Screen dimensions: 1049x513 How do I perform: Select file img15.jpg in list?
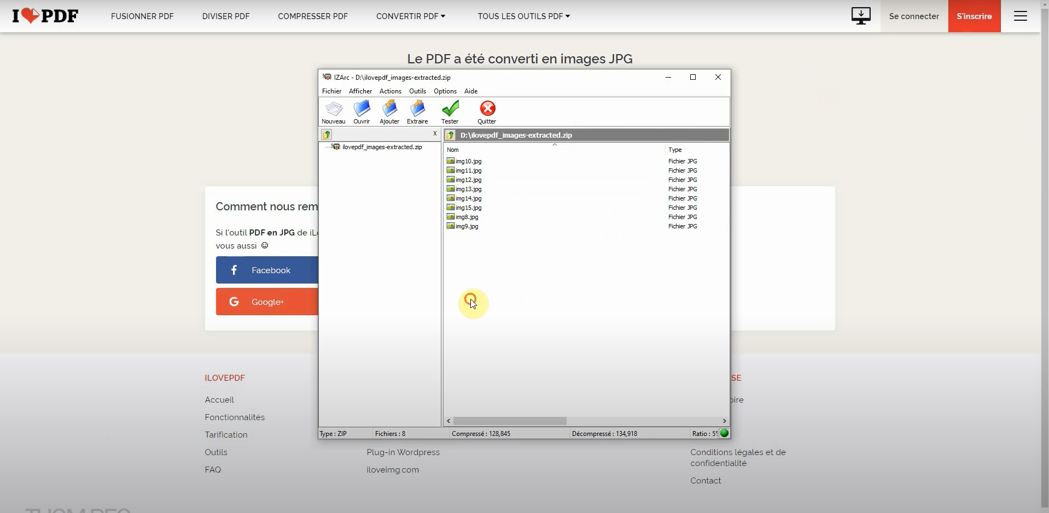click(468, 208)
